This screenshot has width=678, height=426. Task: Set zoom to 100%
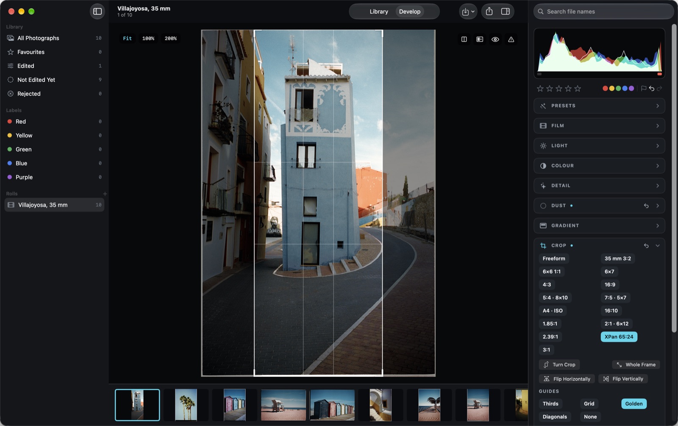[148, 39]
